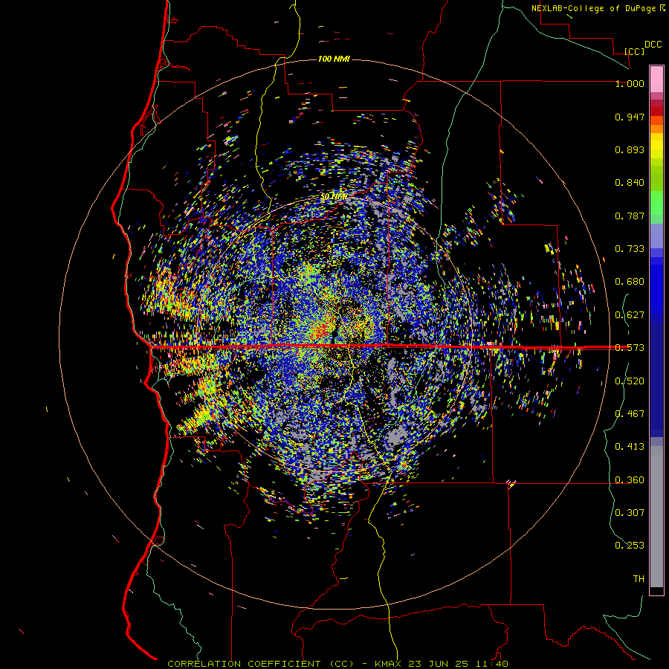This screenshot has height=669, width=669.
Task: Select the 0.893 scale value
Action: click(630, 149)
